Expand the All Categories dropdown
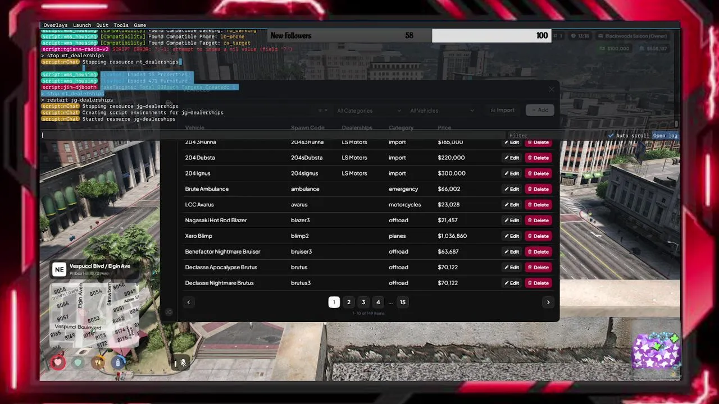Viewport: 719px width, 404px height. [x=368, y=111]
